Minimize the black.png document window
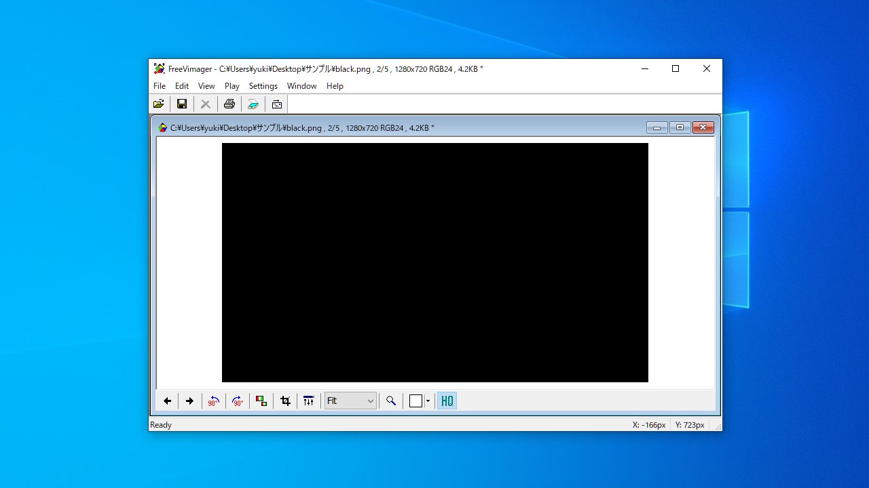This screenshot has width=869, height=488. click(x=657, y=127)
